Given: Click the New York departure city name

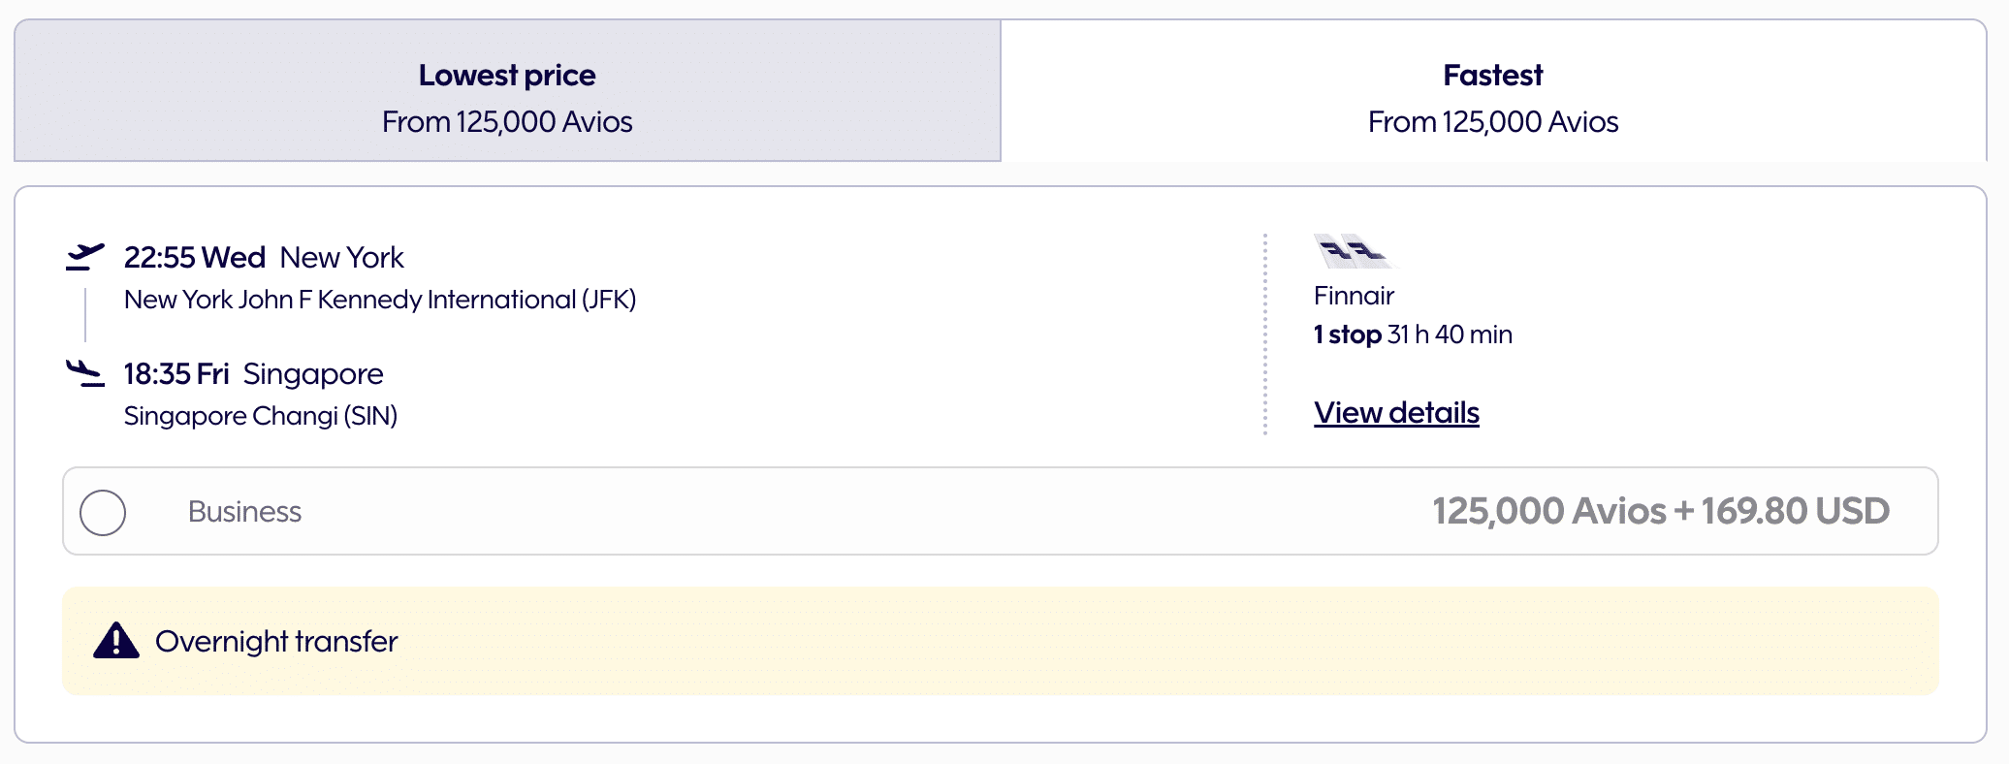Looking at the screenshot, I should (341, 258).
